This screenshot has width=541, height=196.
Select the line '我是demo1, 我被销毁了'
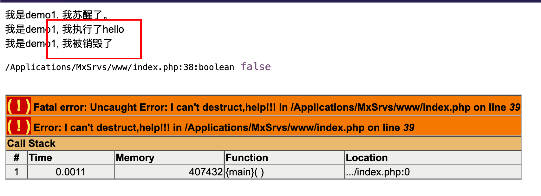(x=59, y=43)
